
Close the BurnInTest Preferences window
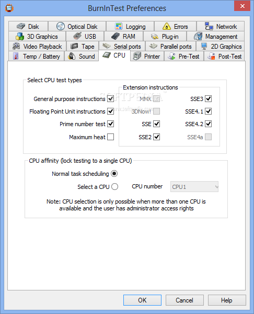tap(242, 6)
